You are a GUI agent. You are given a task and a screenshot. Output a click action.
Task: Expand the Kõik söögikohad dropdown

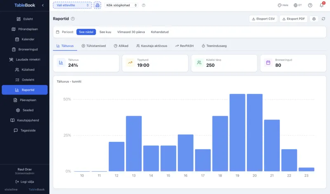(x=122, y=5)
